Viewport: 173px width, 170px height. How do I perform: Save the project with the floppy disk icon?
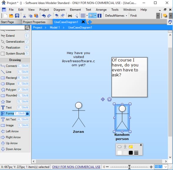[x=17, y=16]
